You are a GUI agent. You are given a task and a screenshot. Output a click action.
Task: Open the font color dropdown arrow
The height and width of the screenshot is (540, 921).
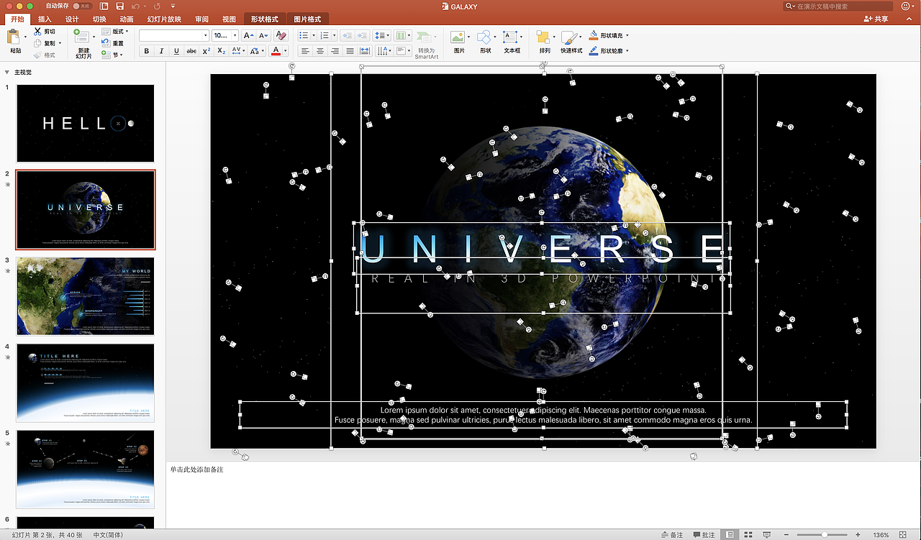point(285,51)
